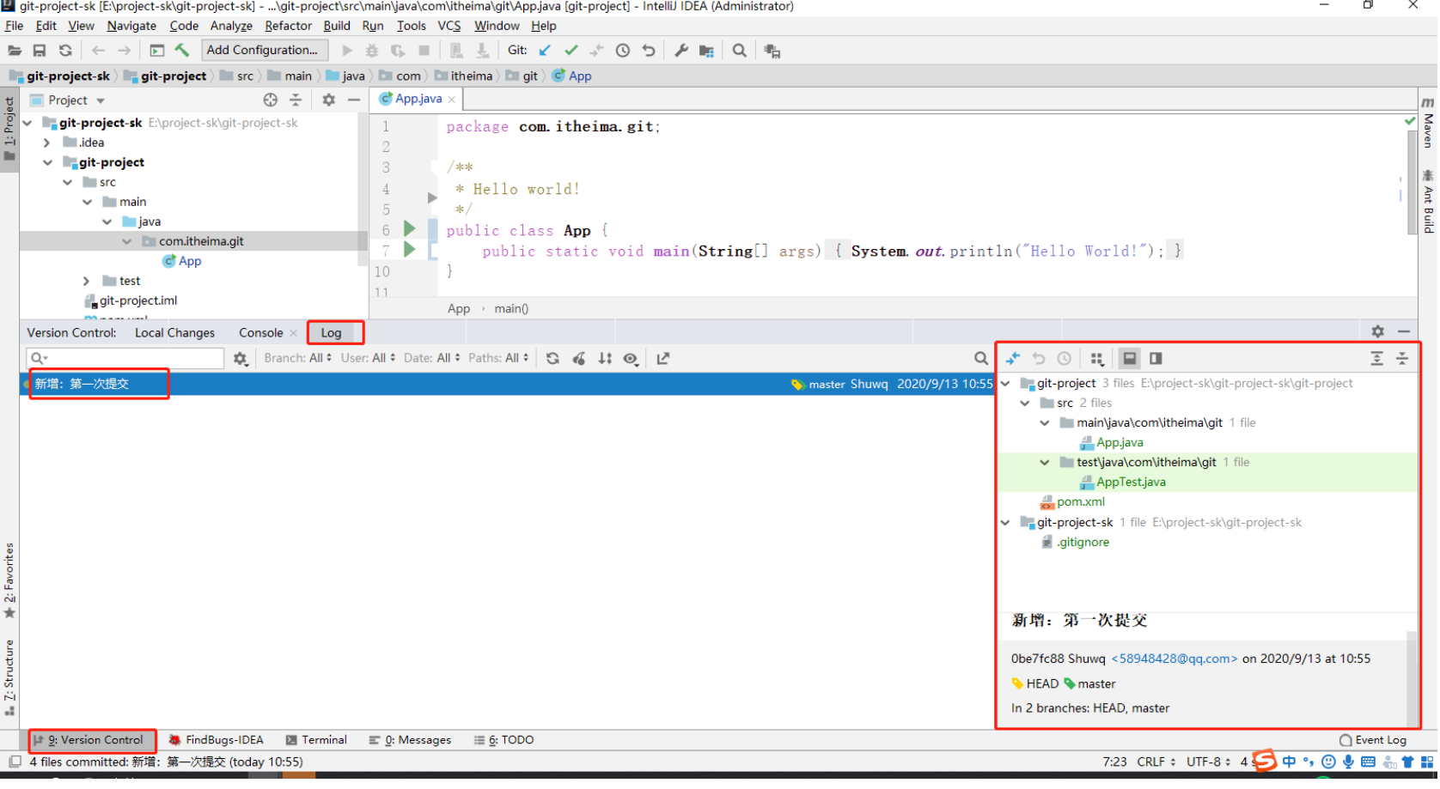Image resolution: width=1440 pixels, height=789 pixels.
Task: Open the Branch filter dropdown
Action: click(297, 358)
